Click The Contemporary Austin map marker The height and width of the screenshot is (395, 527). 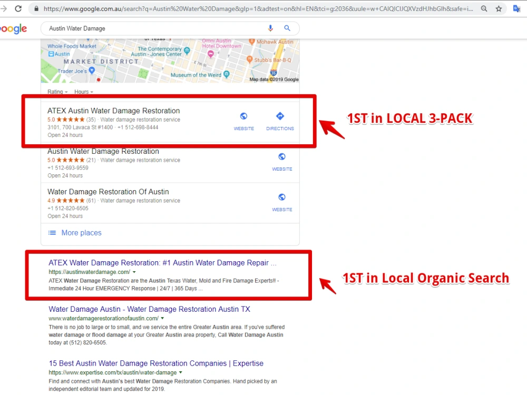click(187, 51)
